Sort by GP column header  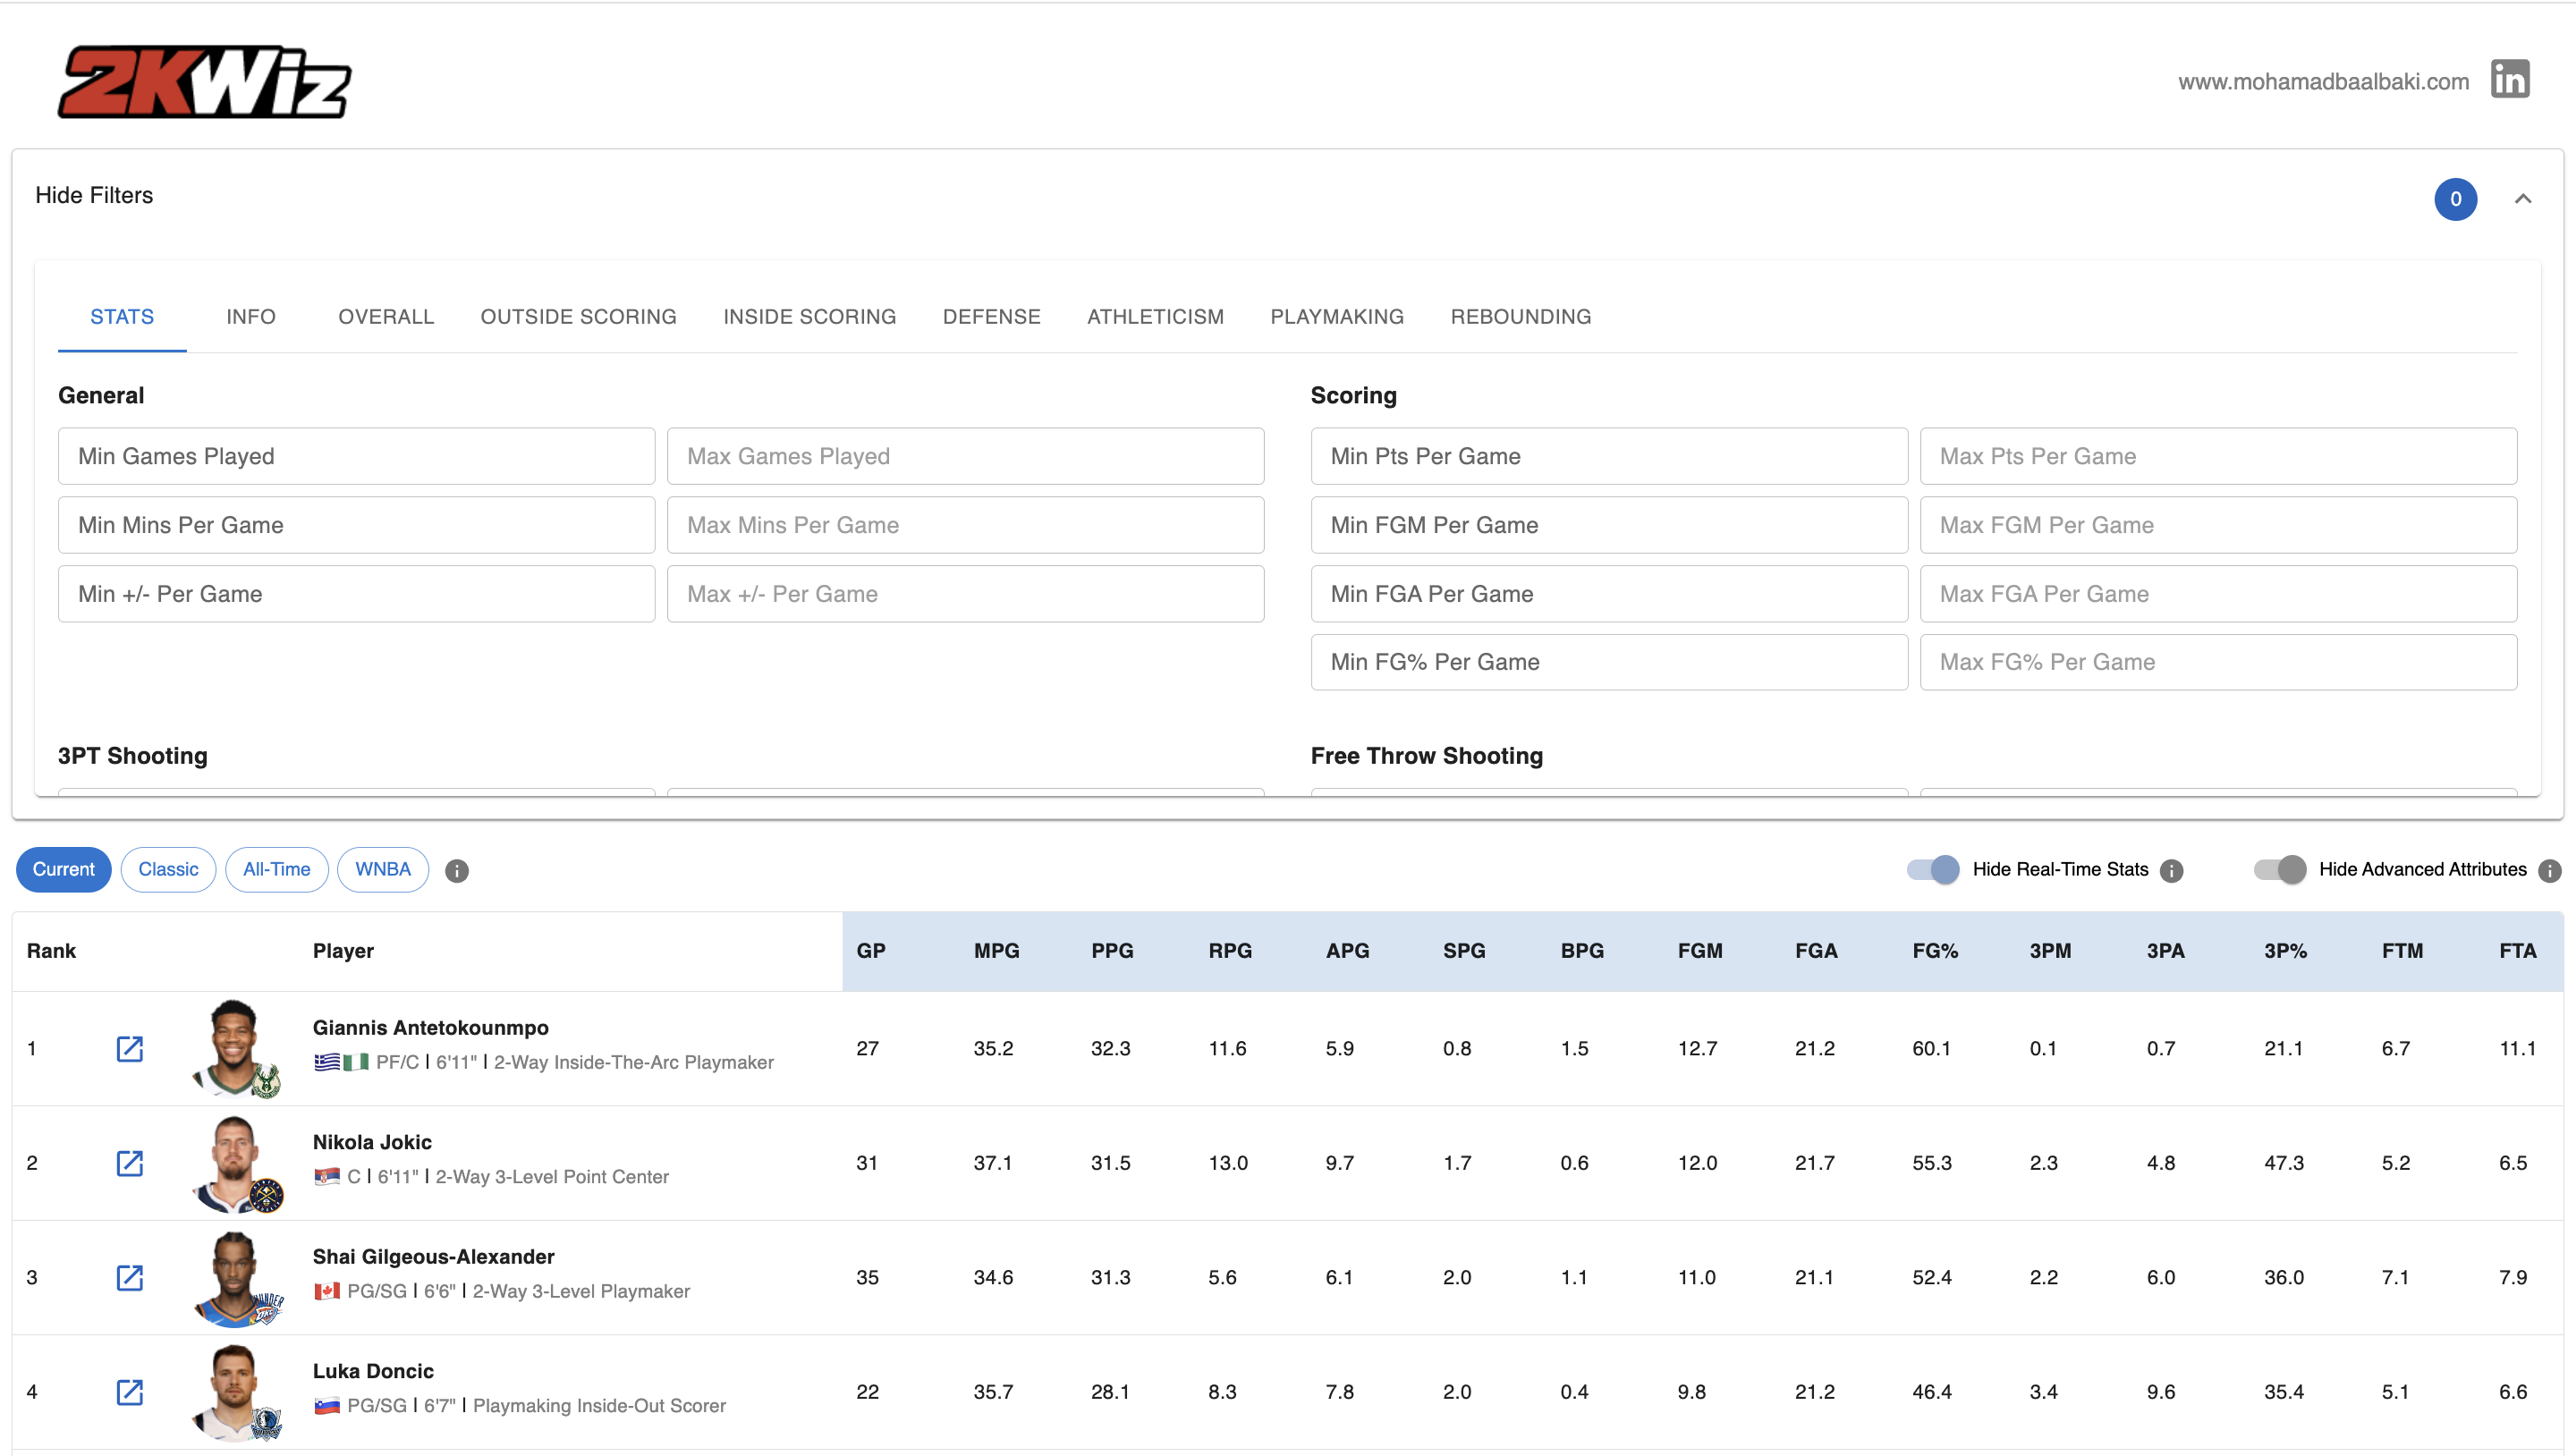click(871, 951)
